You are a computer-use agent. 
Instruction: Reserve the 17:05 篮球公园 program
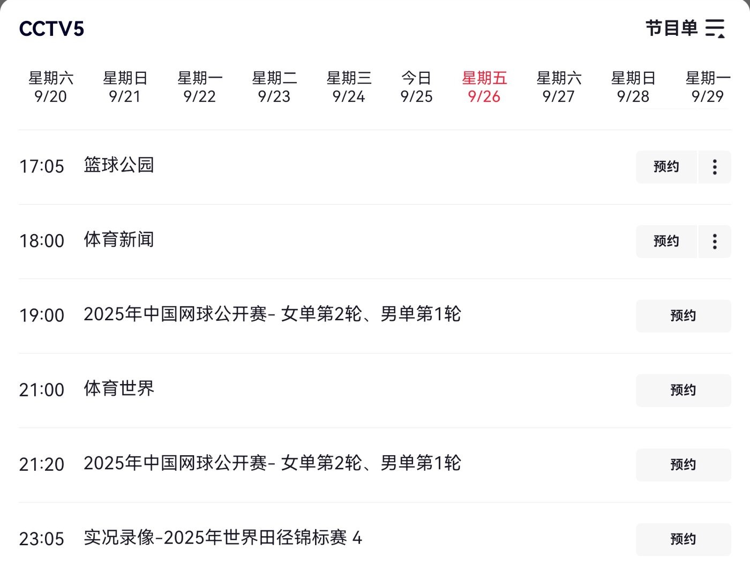666,167
